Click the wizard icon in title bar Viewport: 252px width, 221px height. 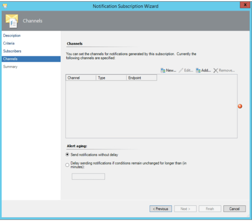5,5
